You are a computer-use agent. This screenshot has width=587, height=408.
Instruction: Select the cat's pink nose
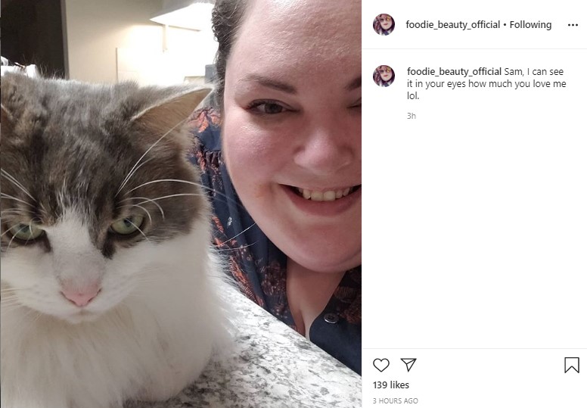(x=81, y=294)
